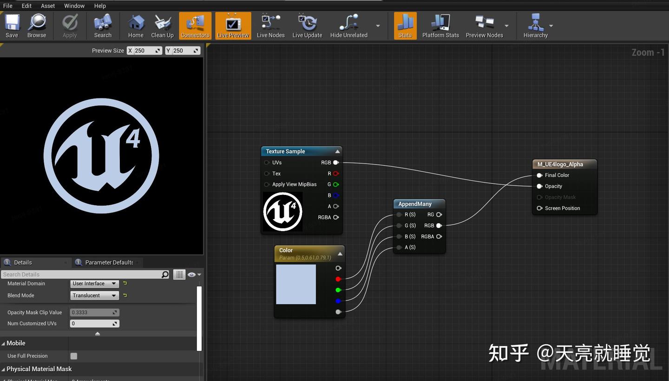The width and height of the screenshot is (669, 381).
Task: Click the Home toolbar icon
Action: 135,26
